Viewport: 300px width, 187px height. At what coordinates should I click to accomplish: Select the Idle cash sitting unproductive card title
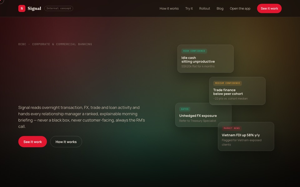point(198,60)
